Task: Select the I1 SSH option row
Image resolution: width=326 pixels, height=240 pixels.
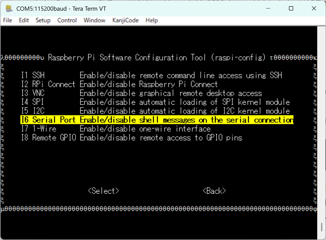Action: (x=152, y=75)
